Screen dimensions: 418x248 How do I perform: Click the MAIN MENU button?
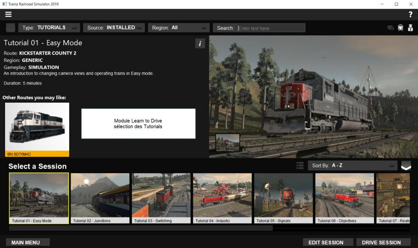(28, 242)
